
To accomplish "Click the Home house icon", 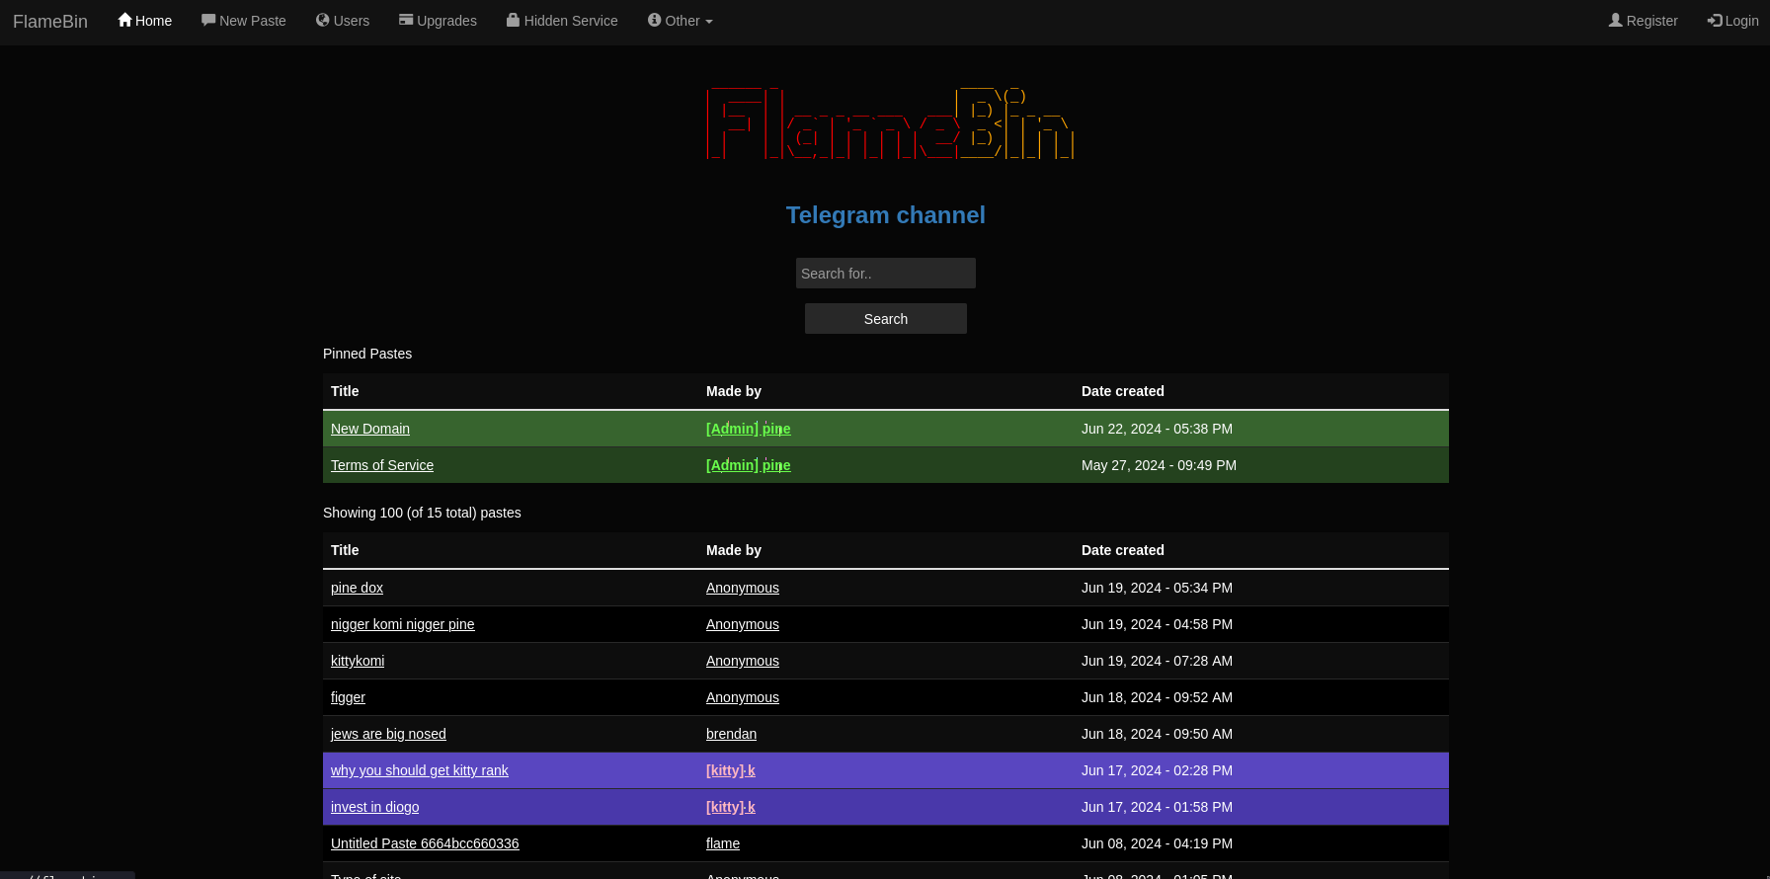I will [x=124, y=20].
